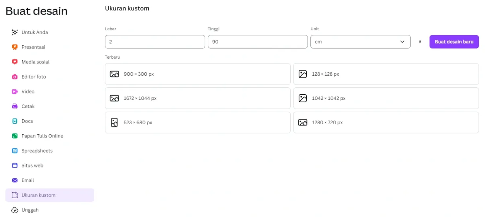Click the Ukuran kustom page title
The image size is (485, 220).
tap(127, 8)
